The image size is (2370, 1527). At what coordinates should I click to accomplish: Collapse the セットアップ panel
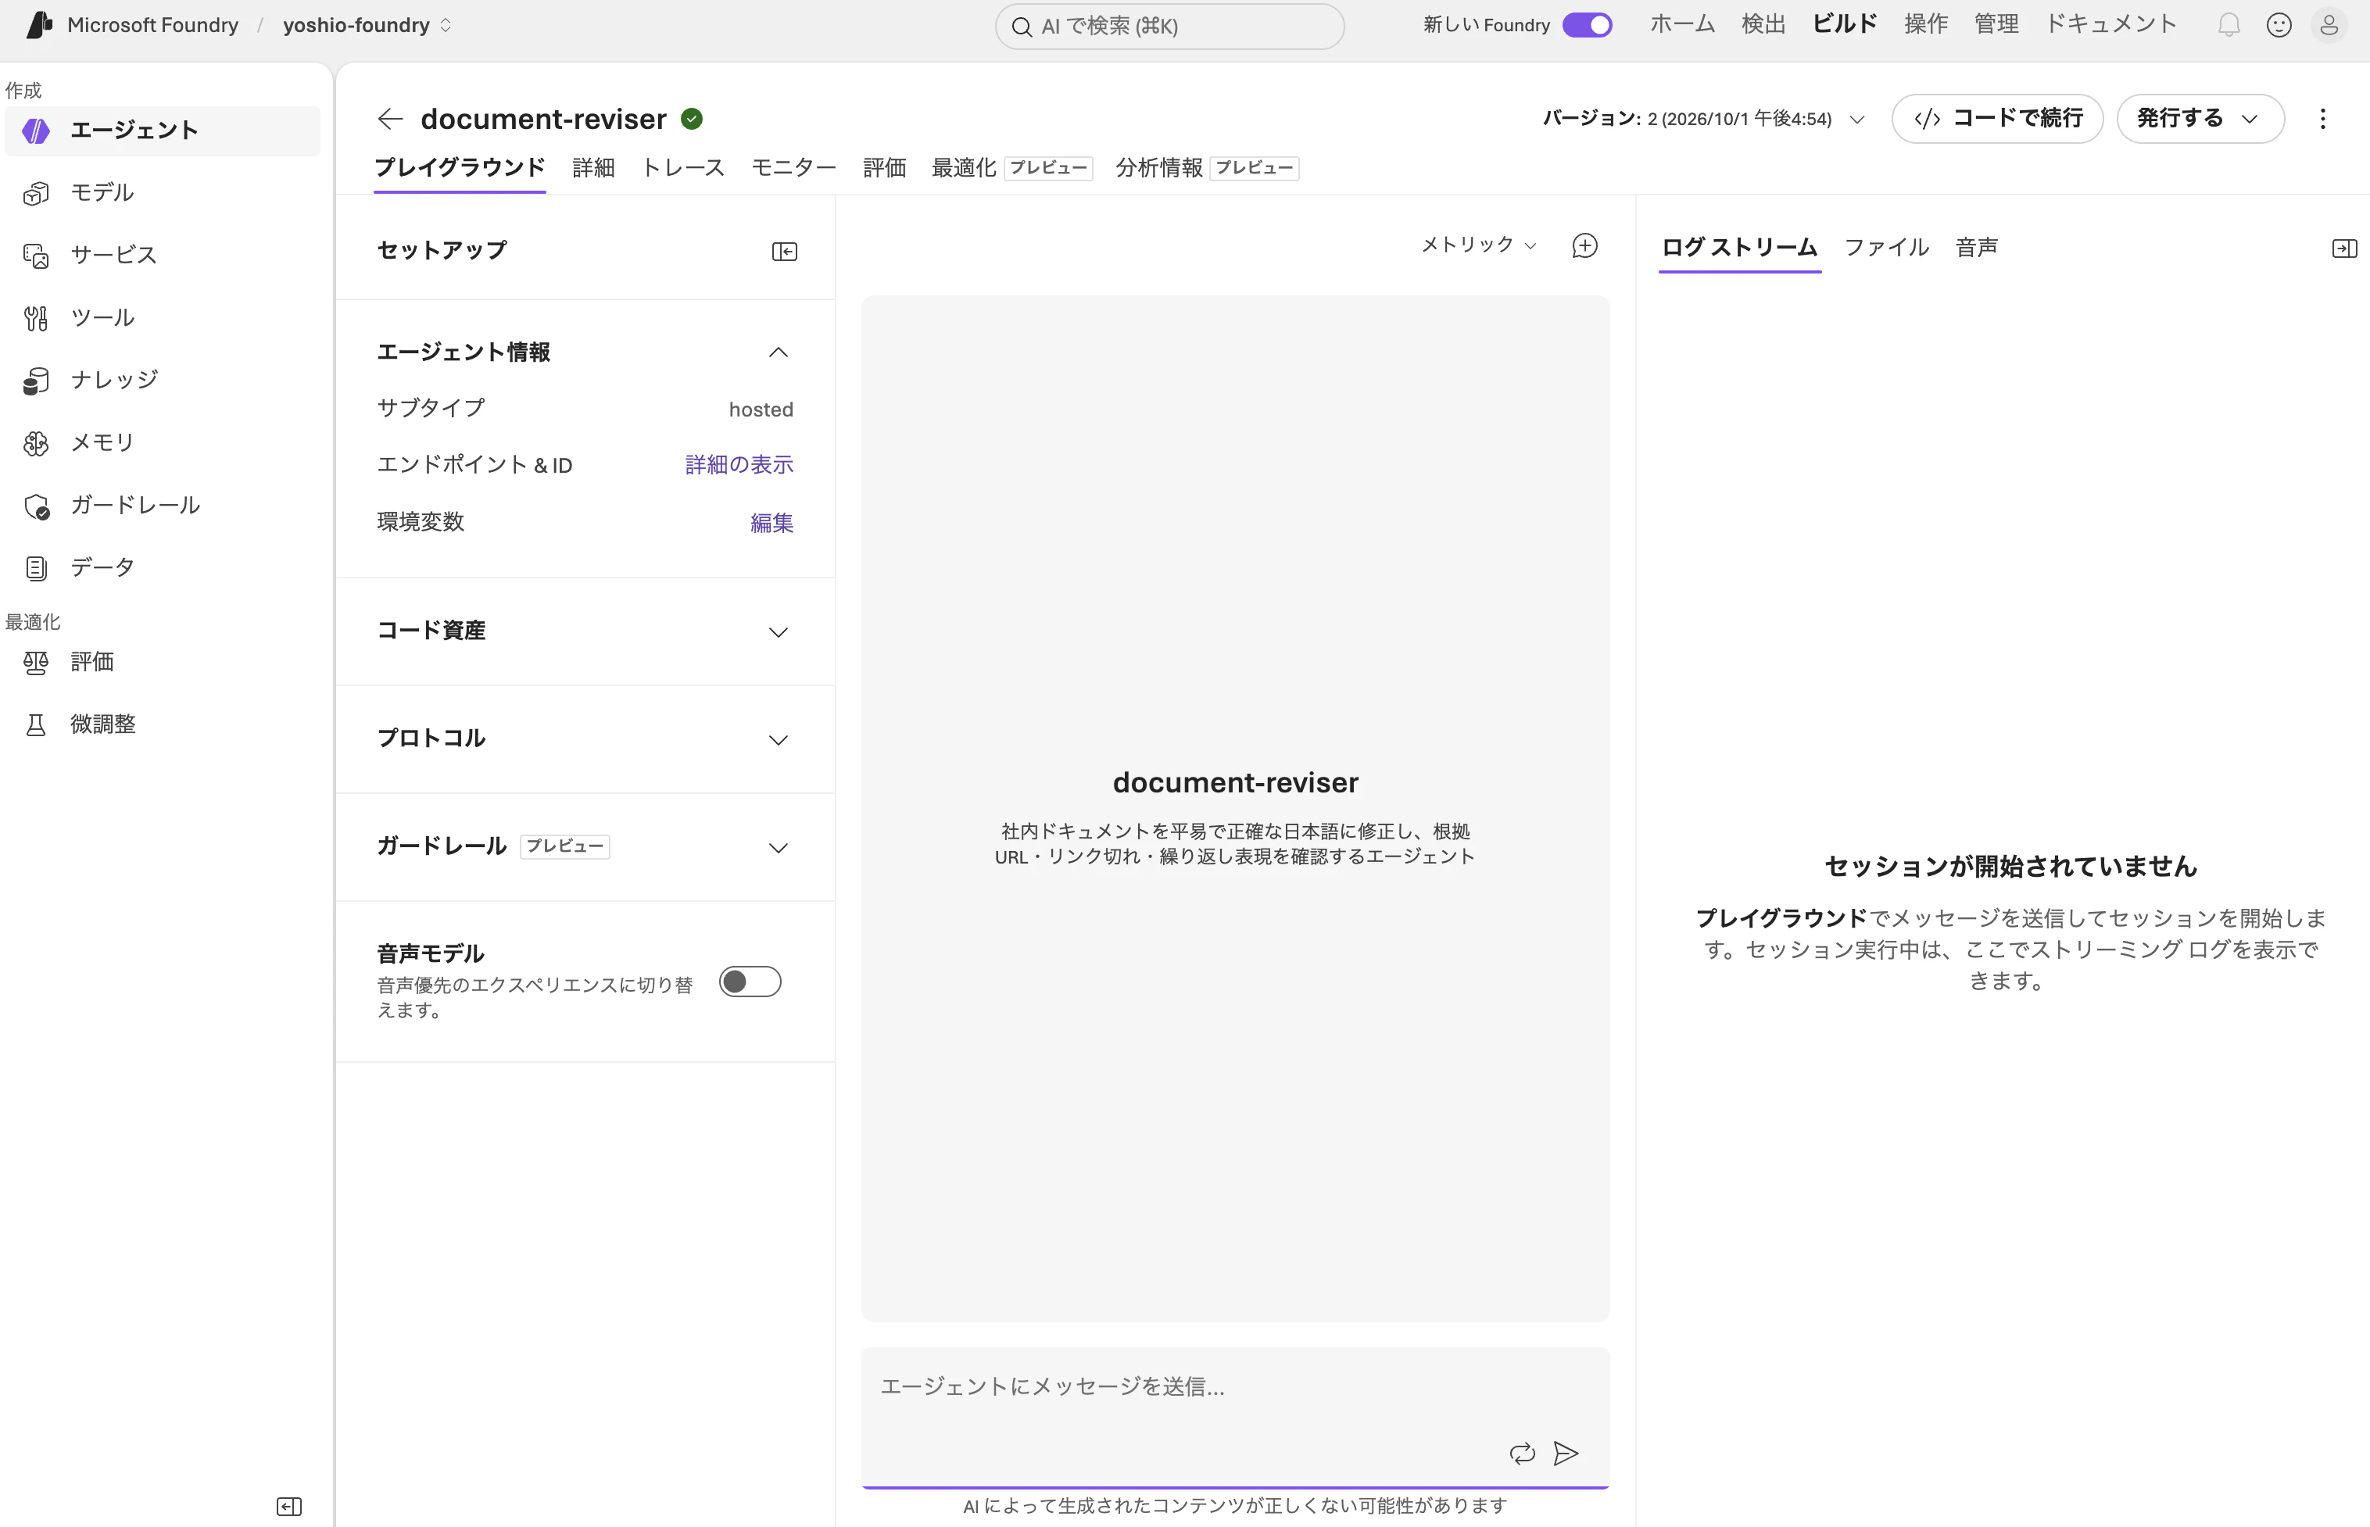coord(784,252)
